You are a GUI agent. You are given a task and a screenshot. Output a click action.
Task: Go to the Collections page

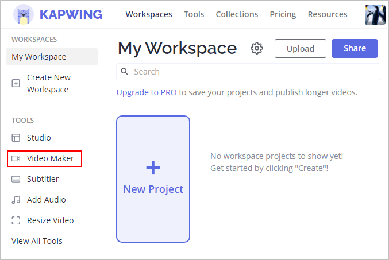(x=237, y=14)
